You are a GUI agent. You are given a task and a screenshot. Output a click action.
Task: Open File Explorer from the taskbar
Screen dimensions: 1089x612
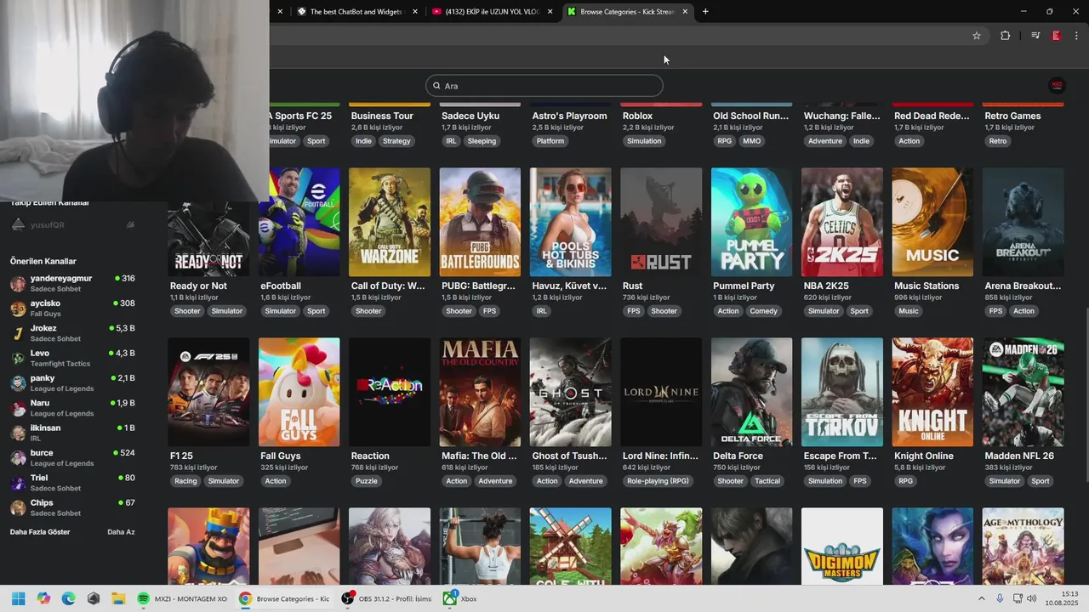coord(118,598)
